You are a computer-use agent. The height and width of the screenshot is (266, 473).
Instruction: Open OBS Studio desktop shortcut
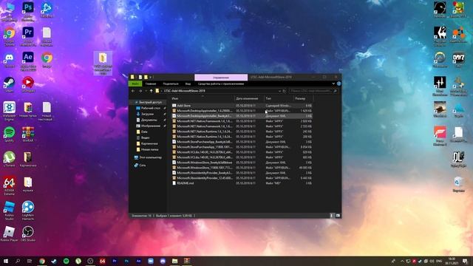tap(28, 234)
